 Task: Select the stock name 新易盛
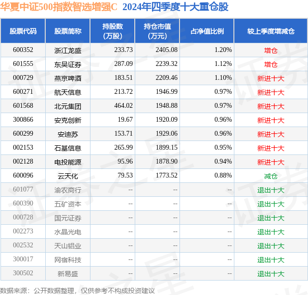68,274
